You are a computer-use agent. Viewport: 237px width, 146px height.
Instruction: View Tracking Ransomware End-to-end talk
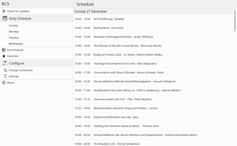(125, 64)
